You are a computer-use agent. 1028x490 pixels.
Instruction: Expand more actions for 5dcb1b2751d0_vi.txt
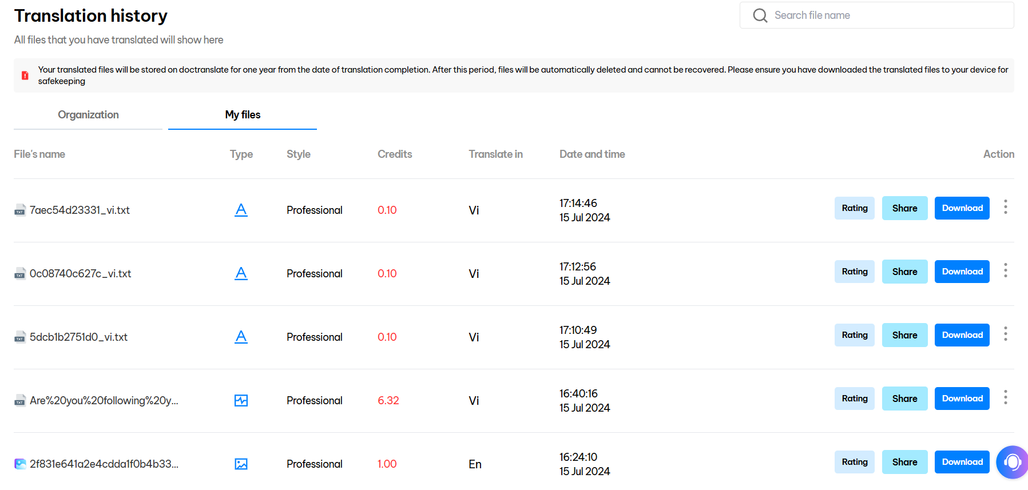pos(1005,334)
